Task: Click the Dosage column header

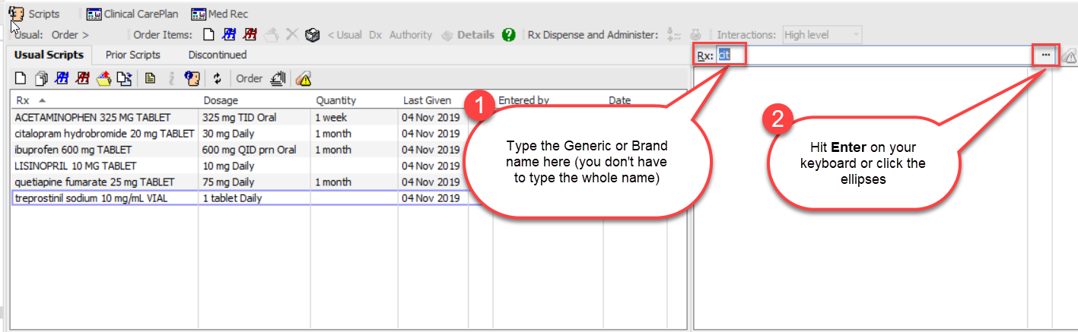Action: (221, 100)
